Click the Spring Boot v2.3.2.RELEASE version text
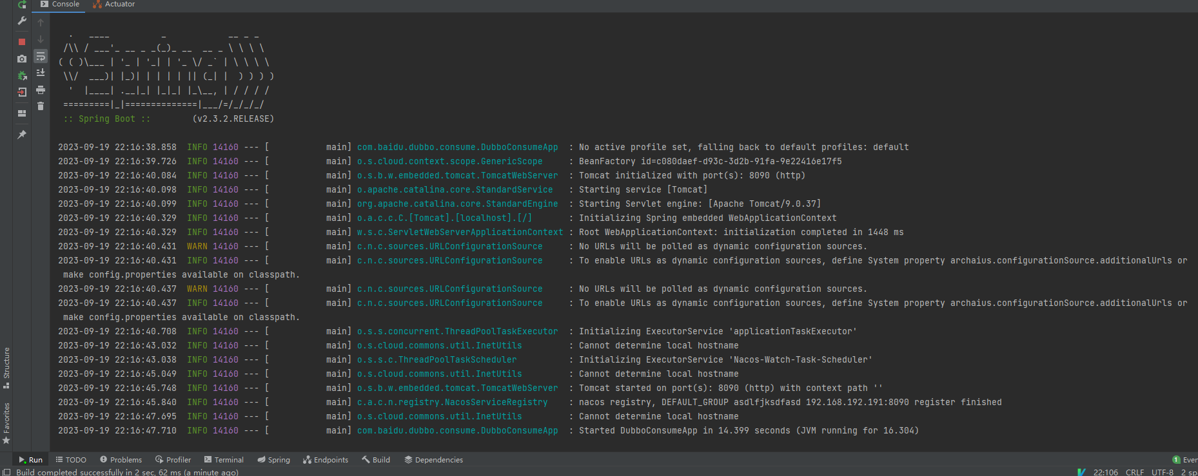Image resolution: width=1198 pixels, height=476 pixels. (233, 119)
